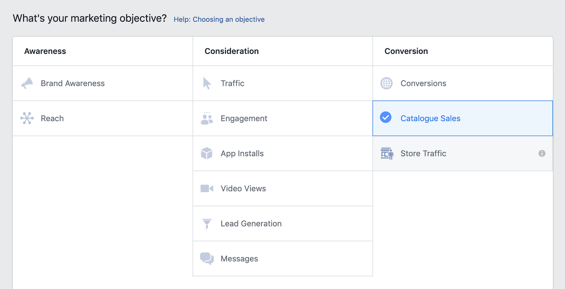This screenshot has width=565, height=289.
Task: Click the Engagement people icon
Action: point(207,118)
